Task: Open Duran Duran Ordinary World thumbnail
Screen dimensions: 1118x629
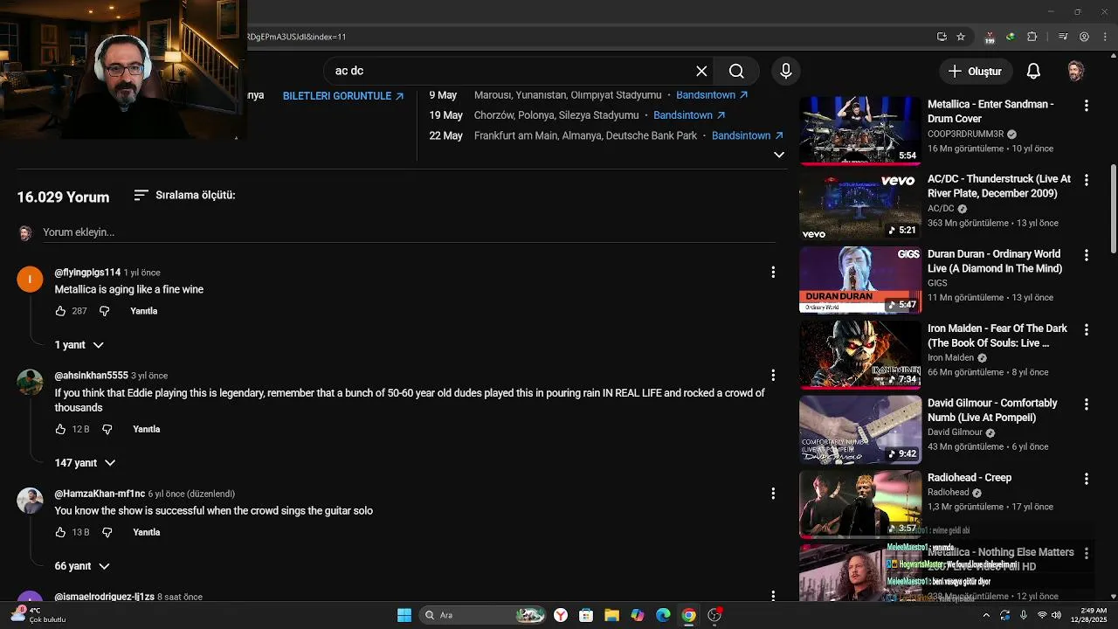Action: click(x=860, y=280)
